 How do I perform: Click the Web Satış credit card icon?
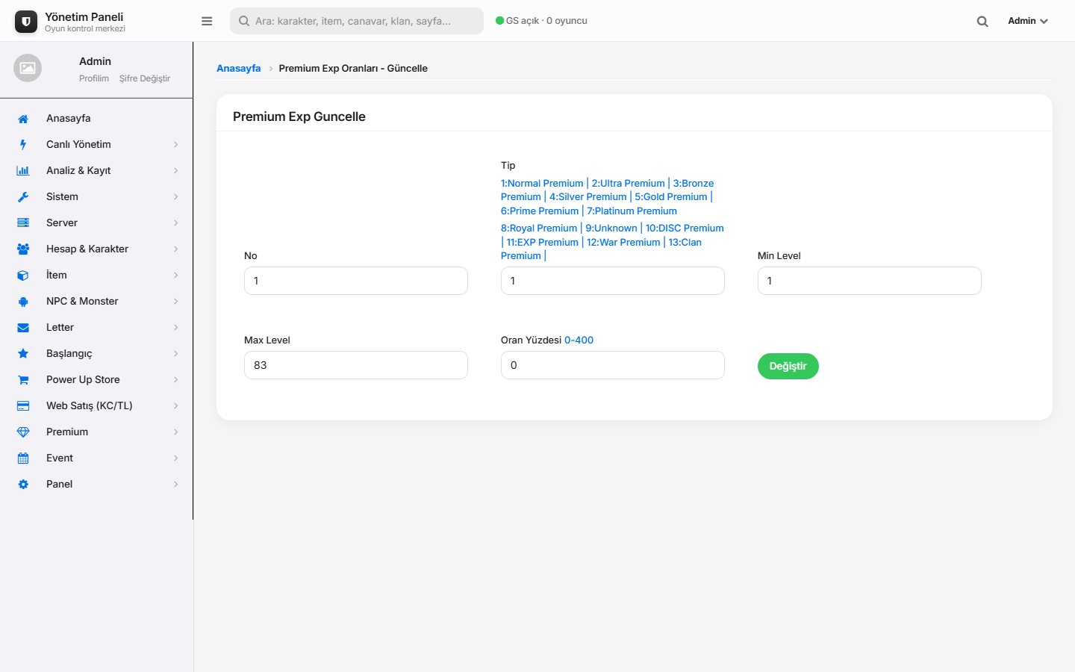pos(23,406)
